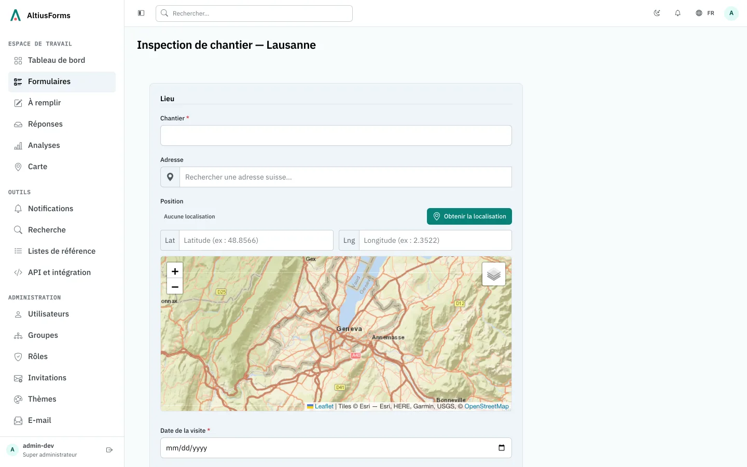
Task: Open the FR language selector
Action: [x=705, y=13]
